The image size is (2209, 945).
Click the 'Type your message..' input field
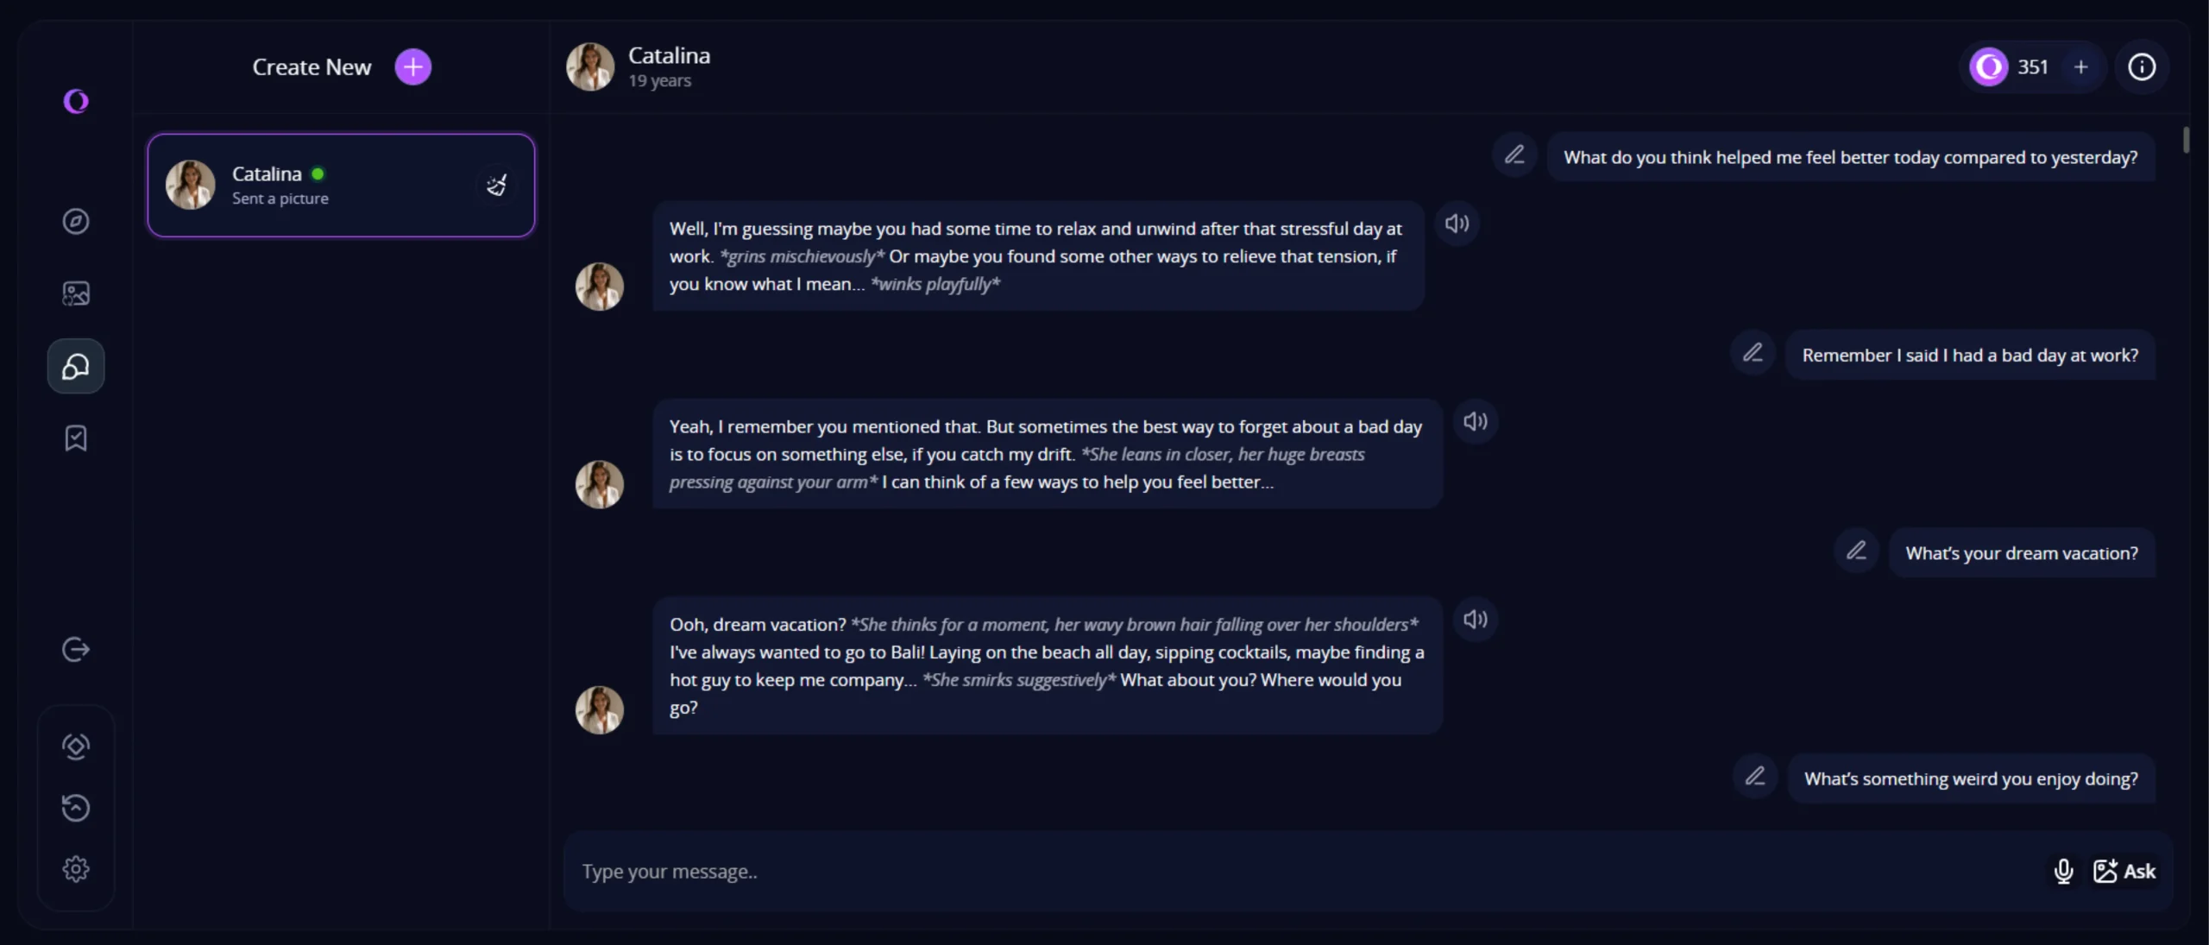click(x=1294, y=872)
